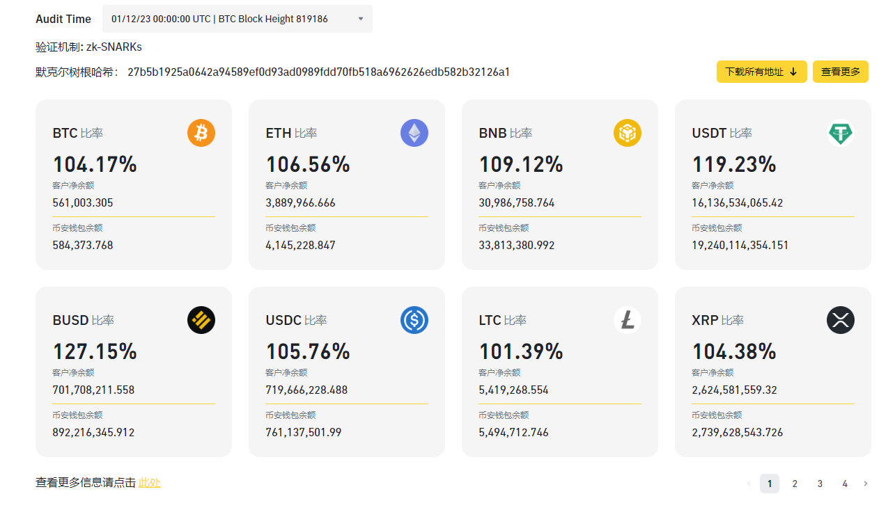
Task: Download all addresses with 下载所有地址 button
Action: pyautogui.click(x=761, y=72)
